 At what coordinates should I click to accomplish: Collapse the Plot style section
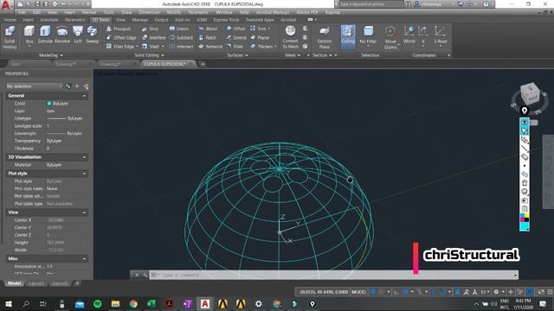pyautogui.click(x=84, y=174)
